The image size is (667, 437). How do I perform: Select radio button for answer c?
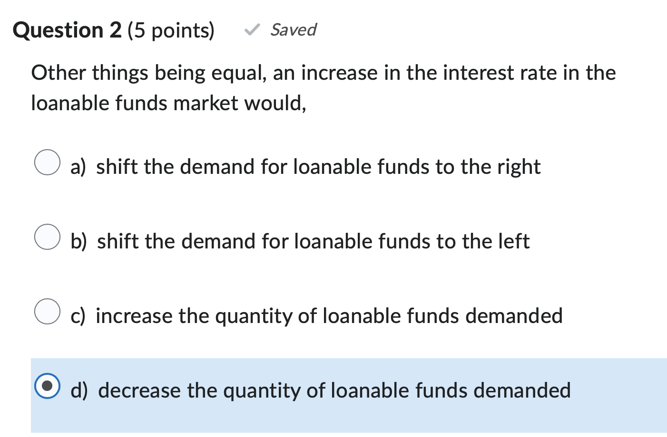tap(47, 311)
